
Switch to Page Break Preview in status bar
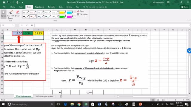click(163, 100)
